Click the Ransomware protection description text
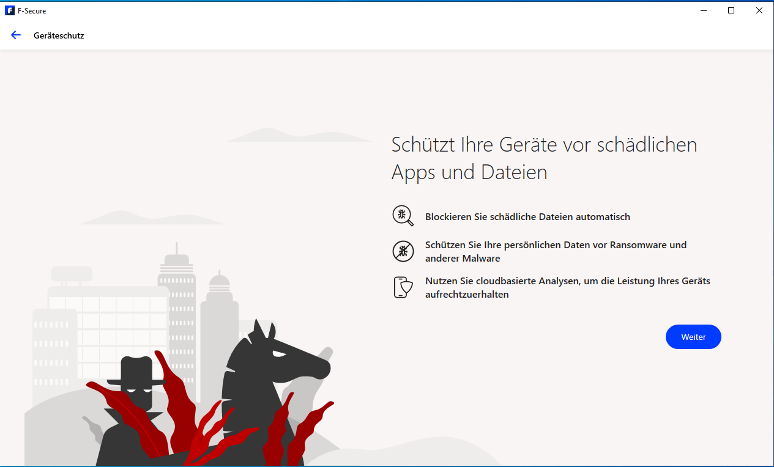This screenshot has width=774, height=467. [x=556, y=251]
